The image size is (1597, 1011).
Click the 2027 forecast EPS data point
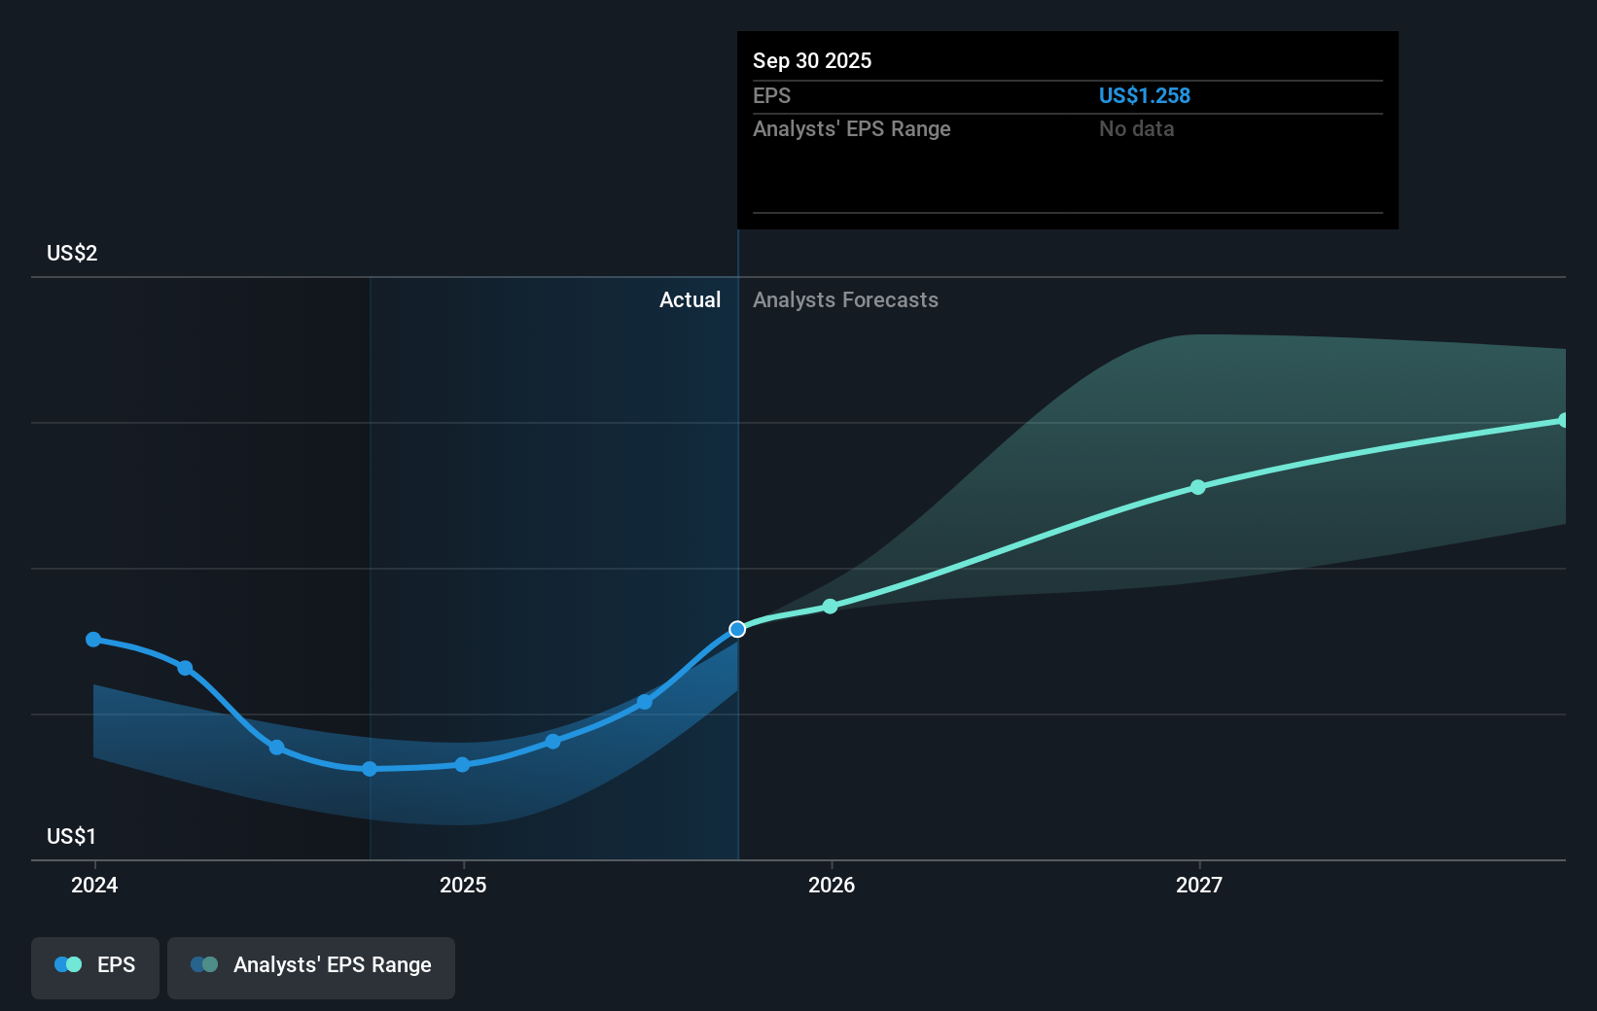pyautogui.click(x=1198, y=488)
